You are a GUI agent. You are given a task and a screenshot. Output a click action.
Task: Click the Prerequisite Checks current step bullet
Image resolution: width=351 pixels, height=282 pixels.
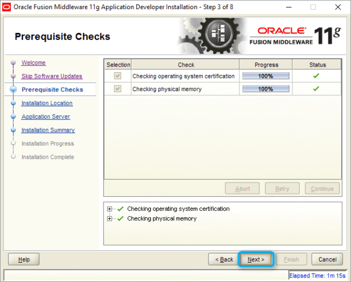pyautogui.click(x=14, y=89)
